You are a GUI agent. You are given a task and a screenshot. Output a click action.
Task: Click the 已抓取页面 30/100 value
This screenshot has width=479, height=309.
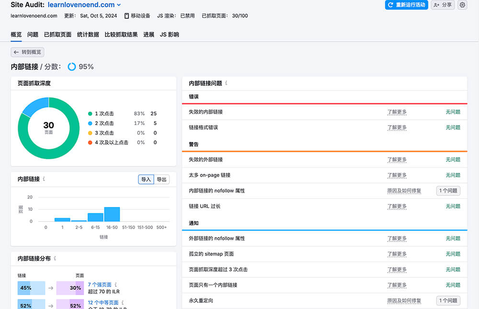pyautogui.click(x=240, y=16)
